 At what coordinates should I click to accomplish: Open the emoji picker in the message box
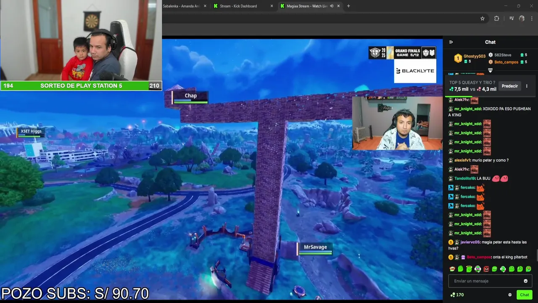click(x=525, y=281)
